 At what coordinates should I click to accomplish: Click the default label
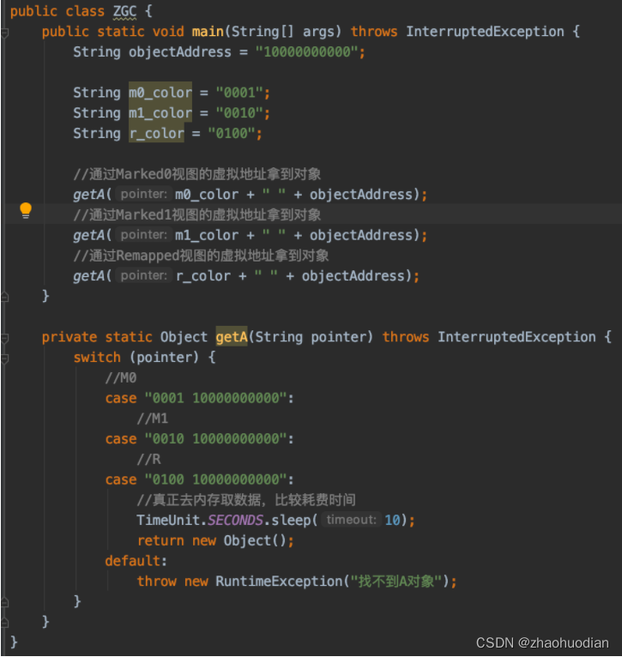click(x=136, y=561)
